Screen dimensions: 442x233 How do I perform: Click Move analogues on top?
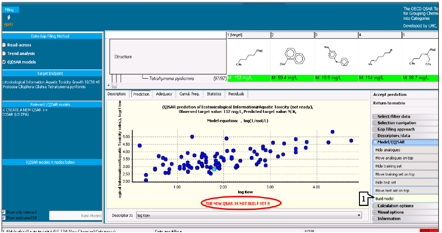coord(405,158)
